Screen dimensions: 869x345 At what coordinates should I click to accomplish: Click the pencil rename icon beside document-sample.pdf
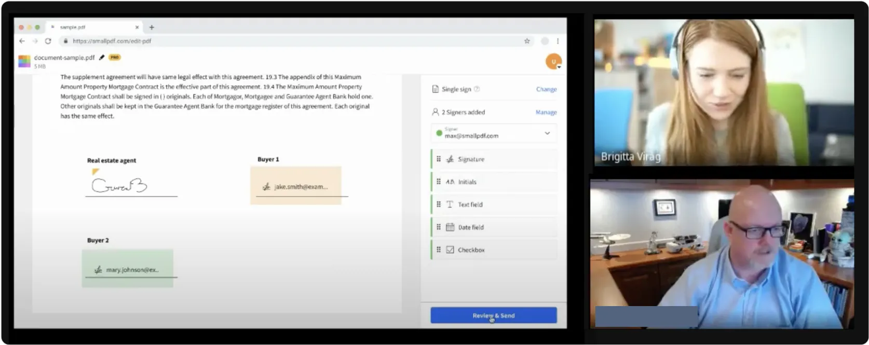coord(102,58)
